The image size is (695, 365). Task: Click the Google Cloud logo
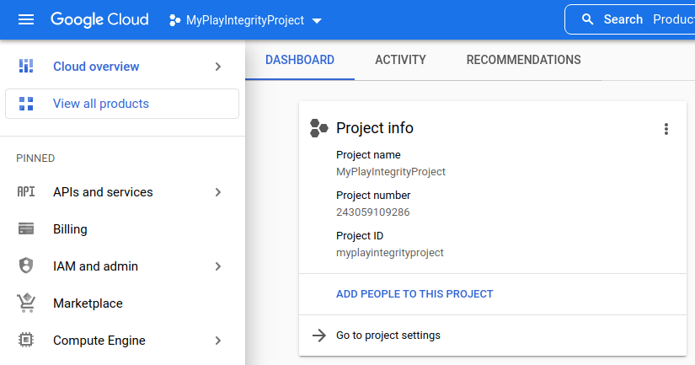[99, 19]
